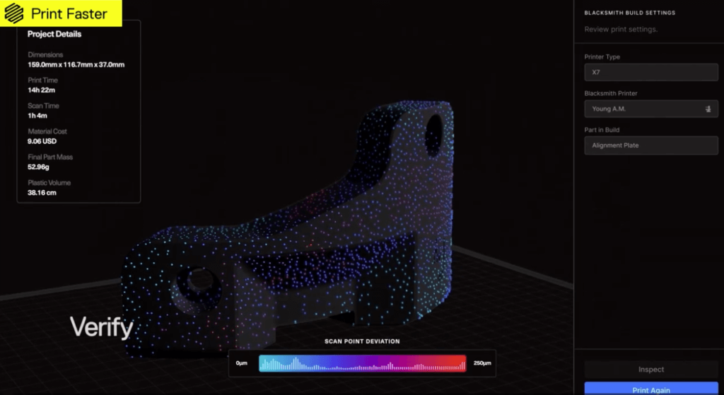Click the Project Details heading
The image size is (724, 395).
(x=54, y=34)
